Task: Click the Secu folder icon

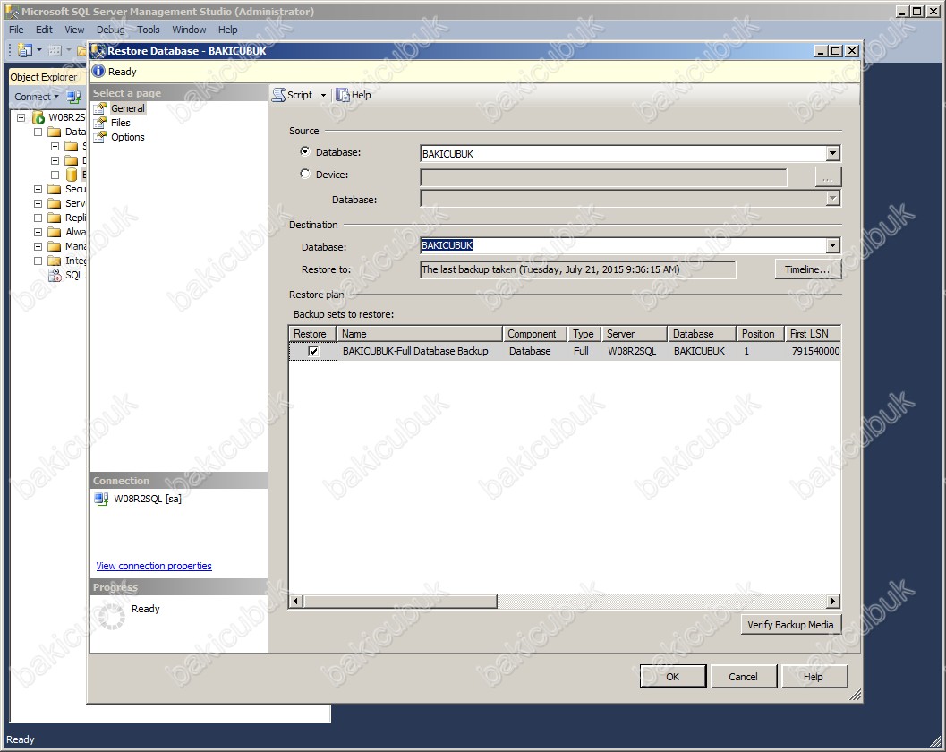Action: pos(55,189)
